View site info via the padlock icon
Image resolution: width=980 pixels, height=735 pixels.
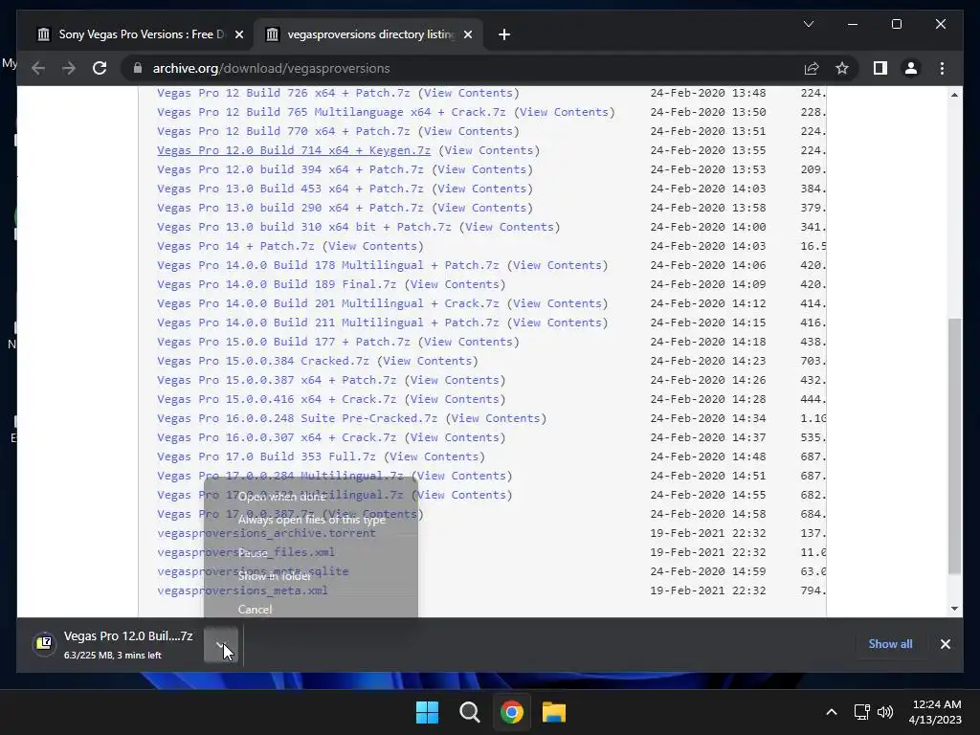pos(138,68)
